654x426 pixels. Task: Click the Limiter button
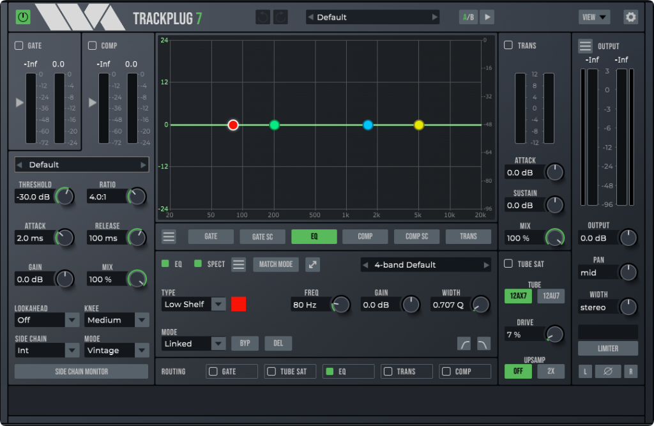608,348
